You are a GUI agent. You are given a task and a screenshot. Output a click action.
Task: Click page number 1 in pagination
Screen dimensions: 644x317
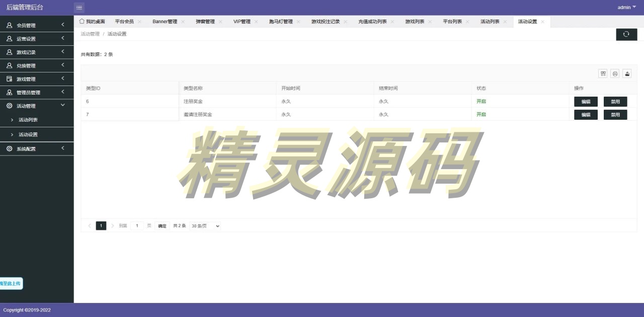(101, 226)
